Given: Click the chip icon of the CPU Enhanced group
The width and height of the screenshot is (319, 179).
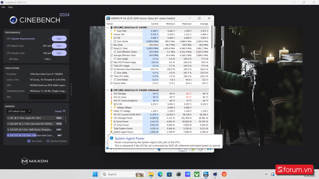Looking at the screenshot, I should click(112, 90).
